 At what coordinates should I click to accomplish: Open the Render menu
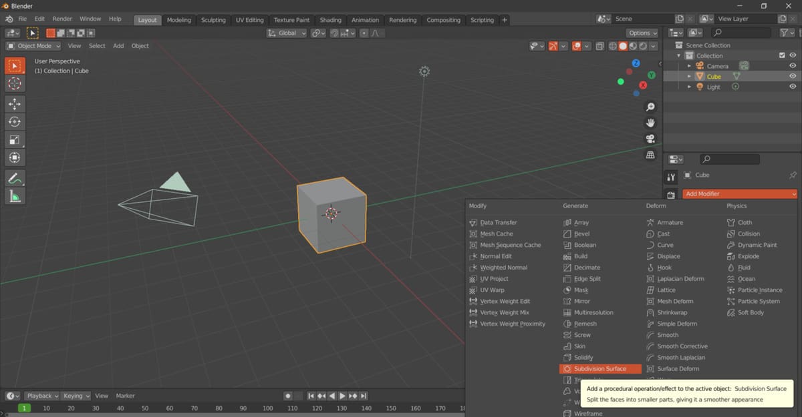click(x=62, y=19)
